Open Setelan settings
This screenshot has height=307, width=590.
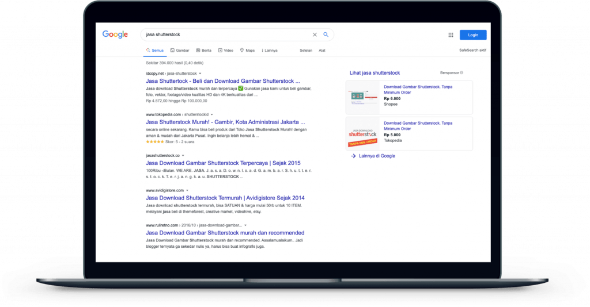(x=306, y=50)
